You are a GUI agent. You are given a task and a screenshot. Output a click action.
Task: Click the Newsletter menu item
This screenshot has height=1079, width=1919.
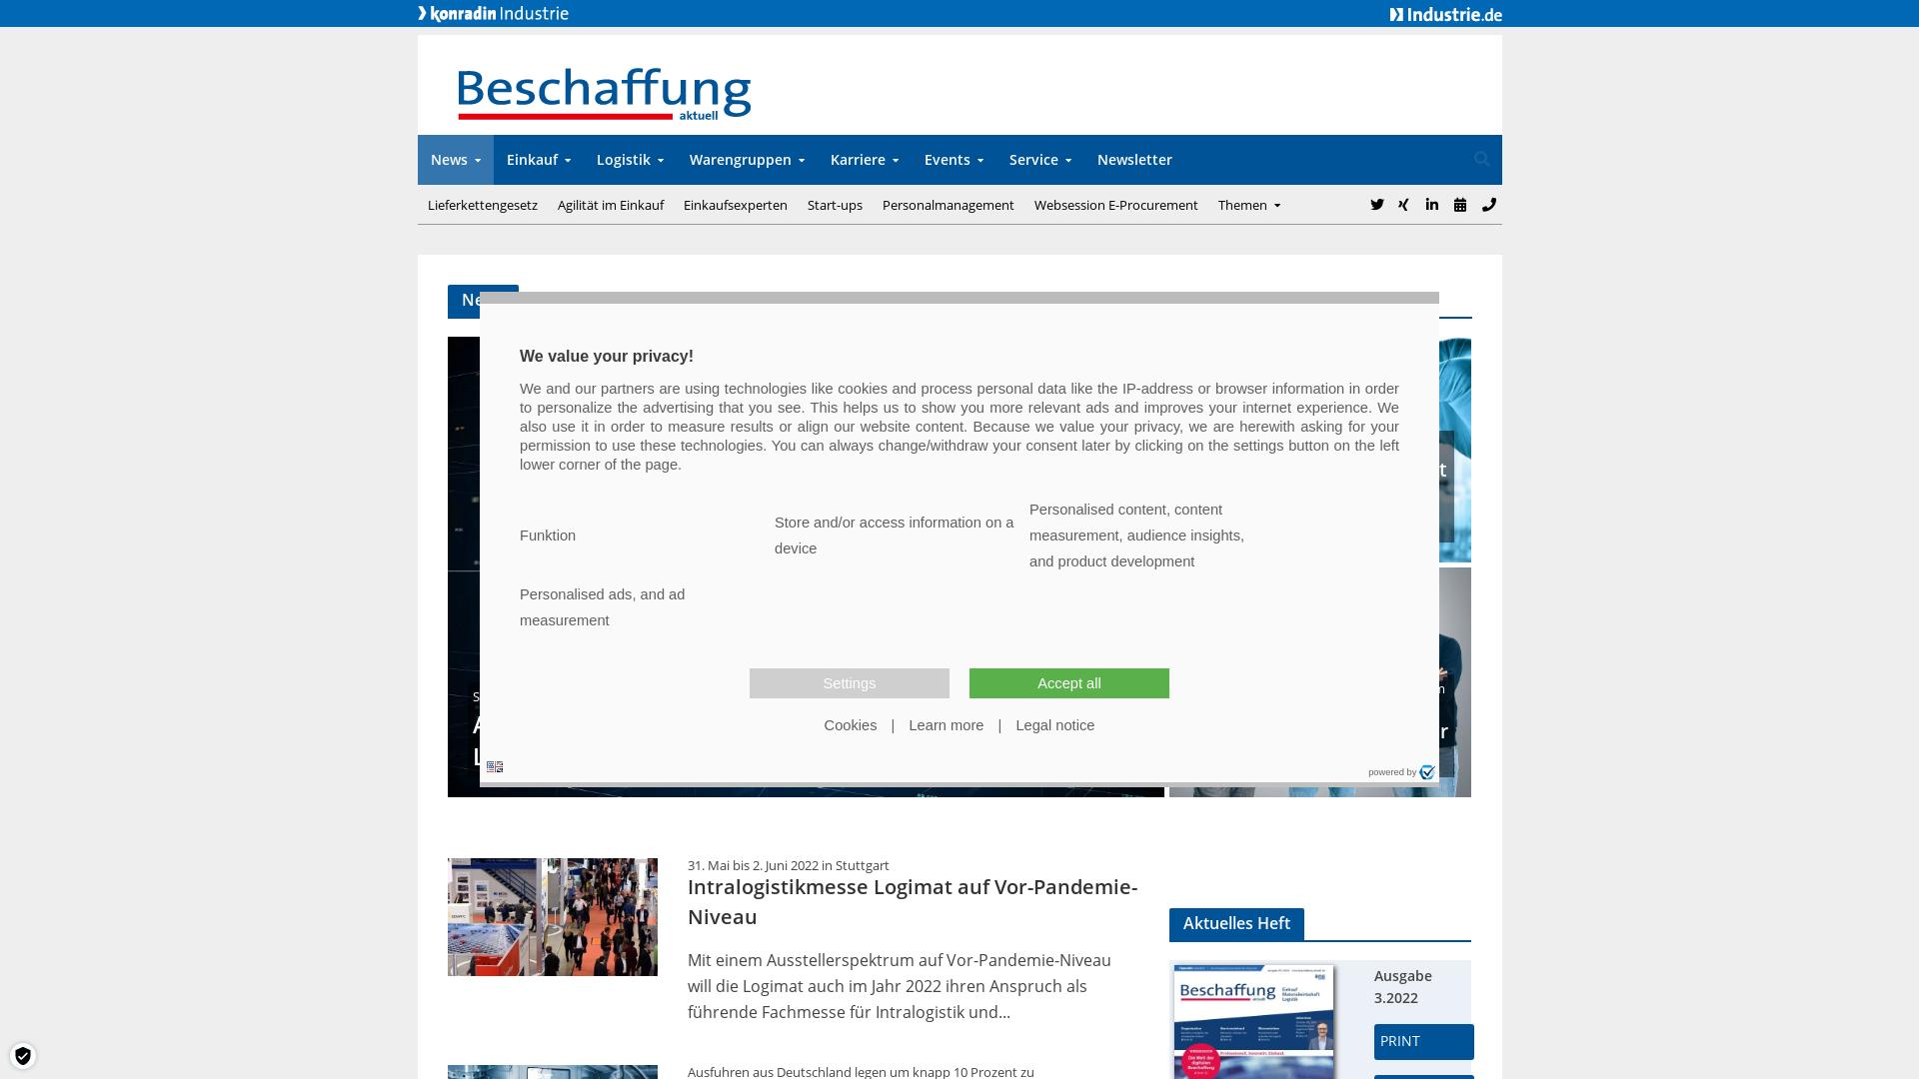click(x=1134, y=160)
